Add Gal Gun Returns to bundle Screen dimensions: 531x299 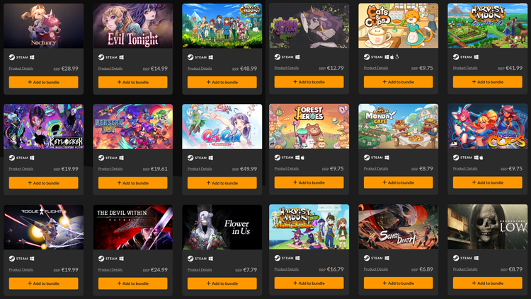click(x=222, y=183)
